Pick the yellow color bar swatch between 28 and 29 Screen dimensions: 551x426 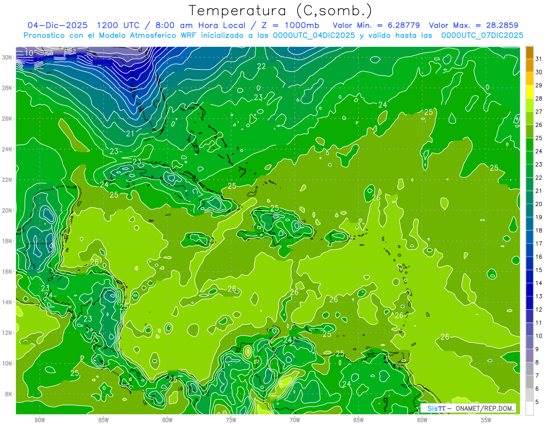click(529, 91)
